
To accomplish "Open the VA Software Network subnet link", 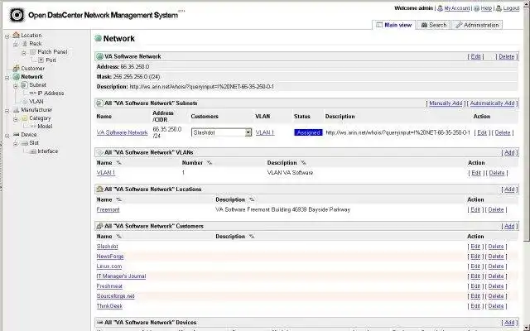I will pyautogui.click(x=122, y=132).
